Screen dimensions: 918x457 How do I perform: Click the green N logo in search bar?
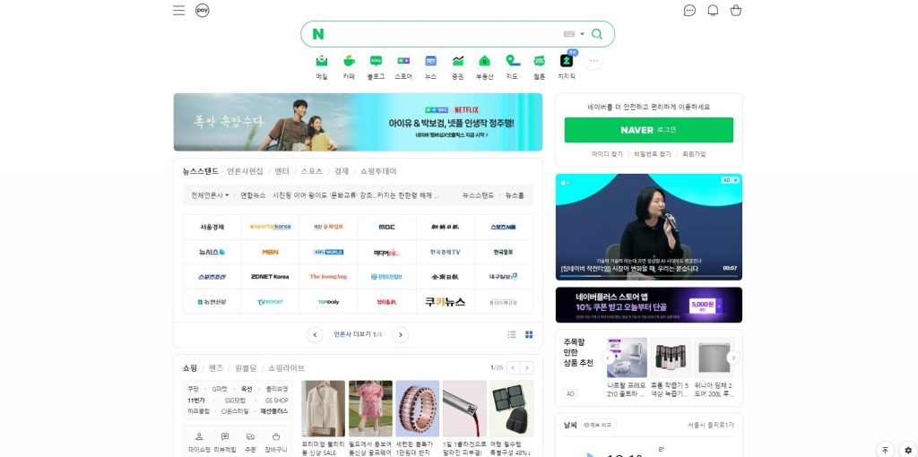pos(318,34)
